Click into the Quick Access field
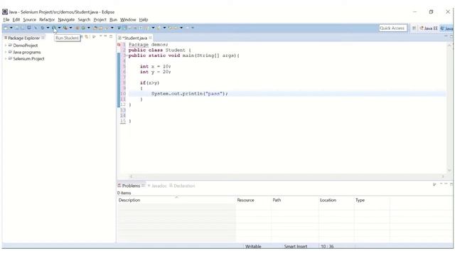Image resolution: width=455 pixels, height=256 pixels. click(x=393, y=28)
